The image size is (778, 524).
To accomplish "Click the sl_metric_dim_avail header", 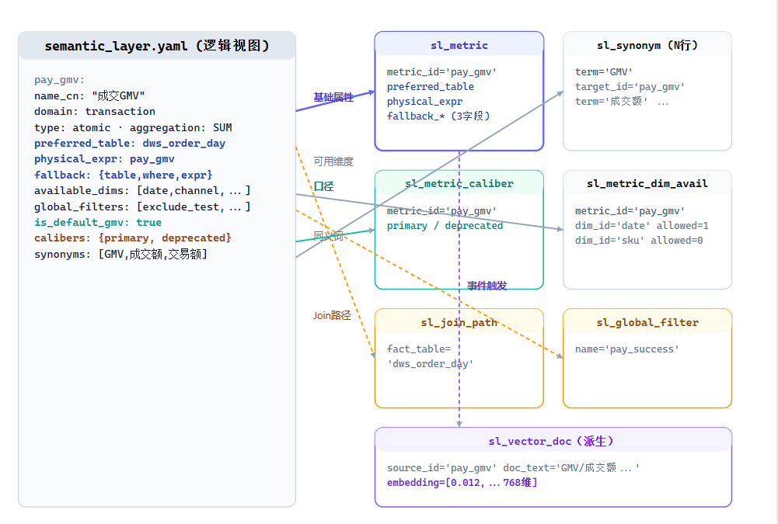I will coord(647,183).
